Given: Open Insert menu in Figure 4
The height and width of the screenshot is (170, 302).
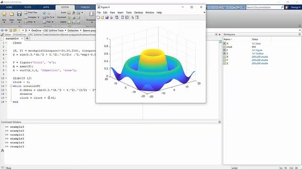Looking at the screenshot, I should (120, 13).
